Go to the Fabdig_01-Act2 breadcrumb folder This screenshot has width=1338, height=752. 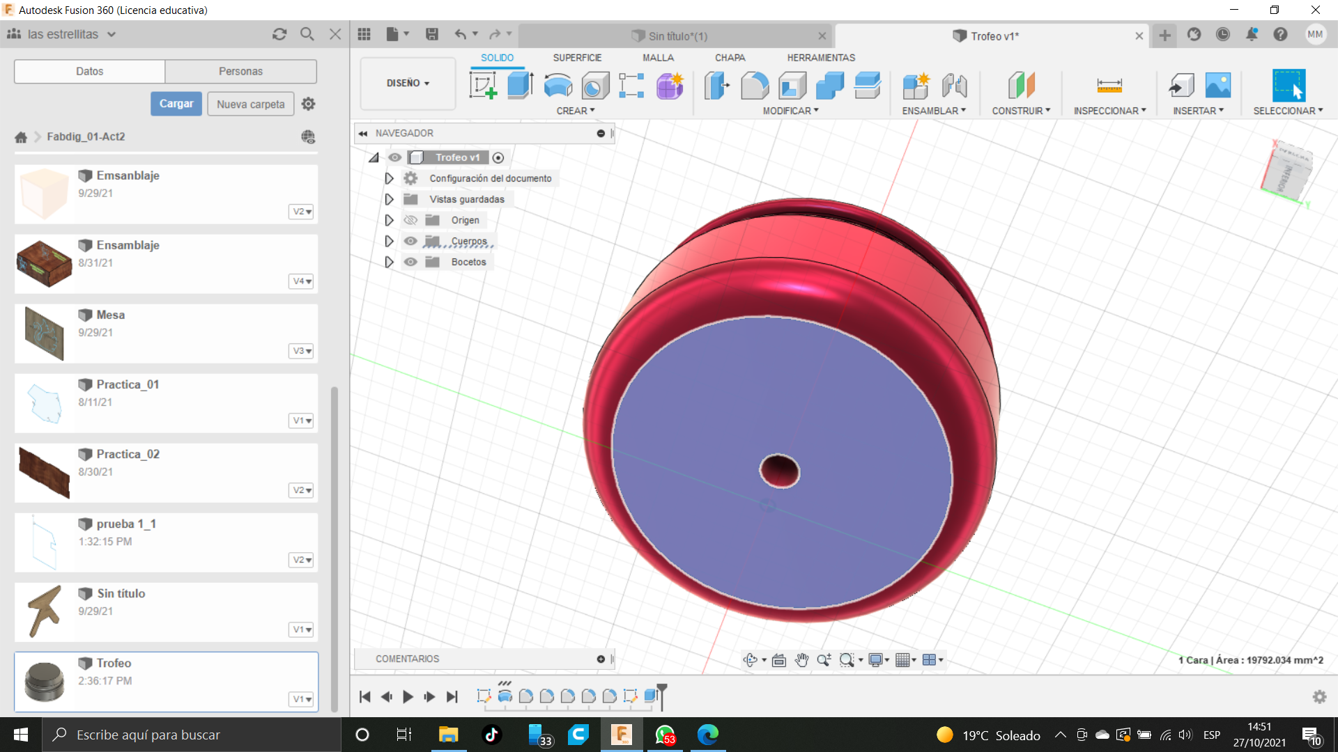86,136
